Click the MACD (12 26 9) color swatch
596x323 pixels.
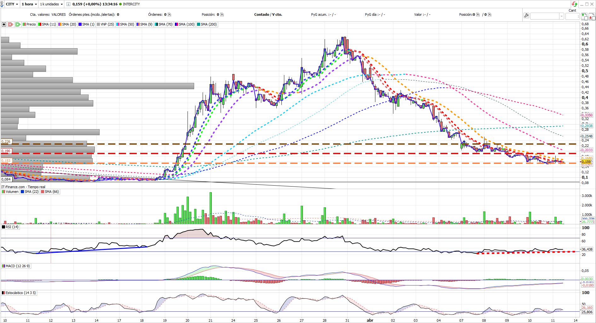pos(3,266)
